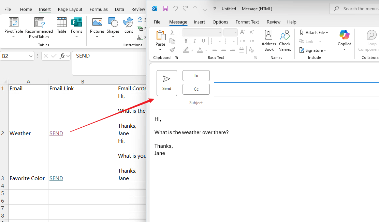Image resolution: width=379 pixels, height=222 pixels.
Task: Click the Save icon on the Quick Access Toolbar
Action: pyautogui.click(x=165, y=9)
